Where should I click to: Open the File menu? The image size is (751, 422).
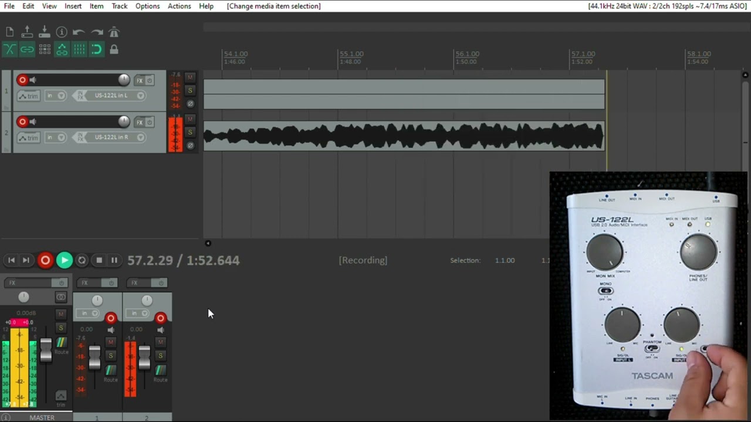[9, 6]
